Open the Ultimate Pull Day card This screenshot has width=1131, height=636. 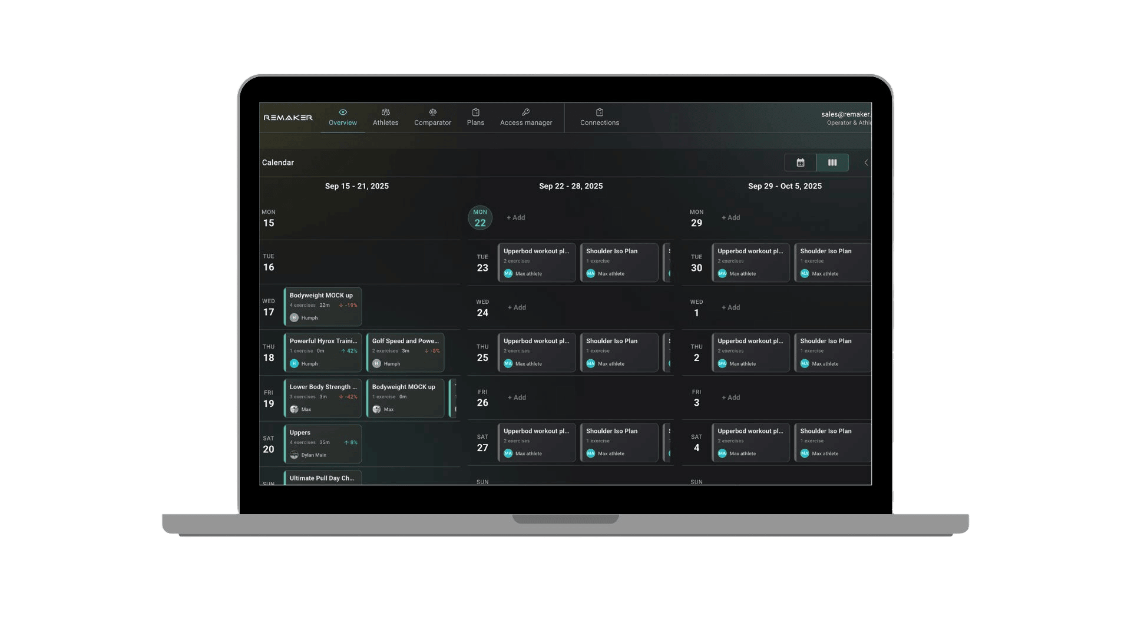pyautogui.click(x=323, y=478)
